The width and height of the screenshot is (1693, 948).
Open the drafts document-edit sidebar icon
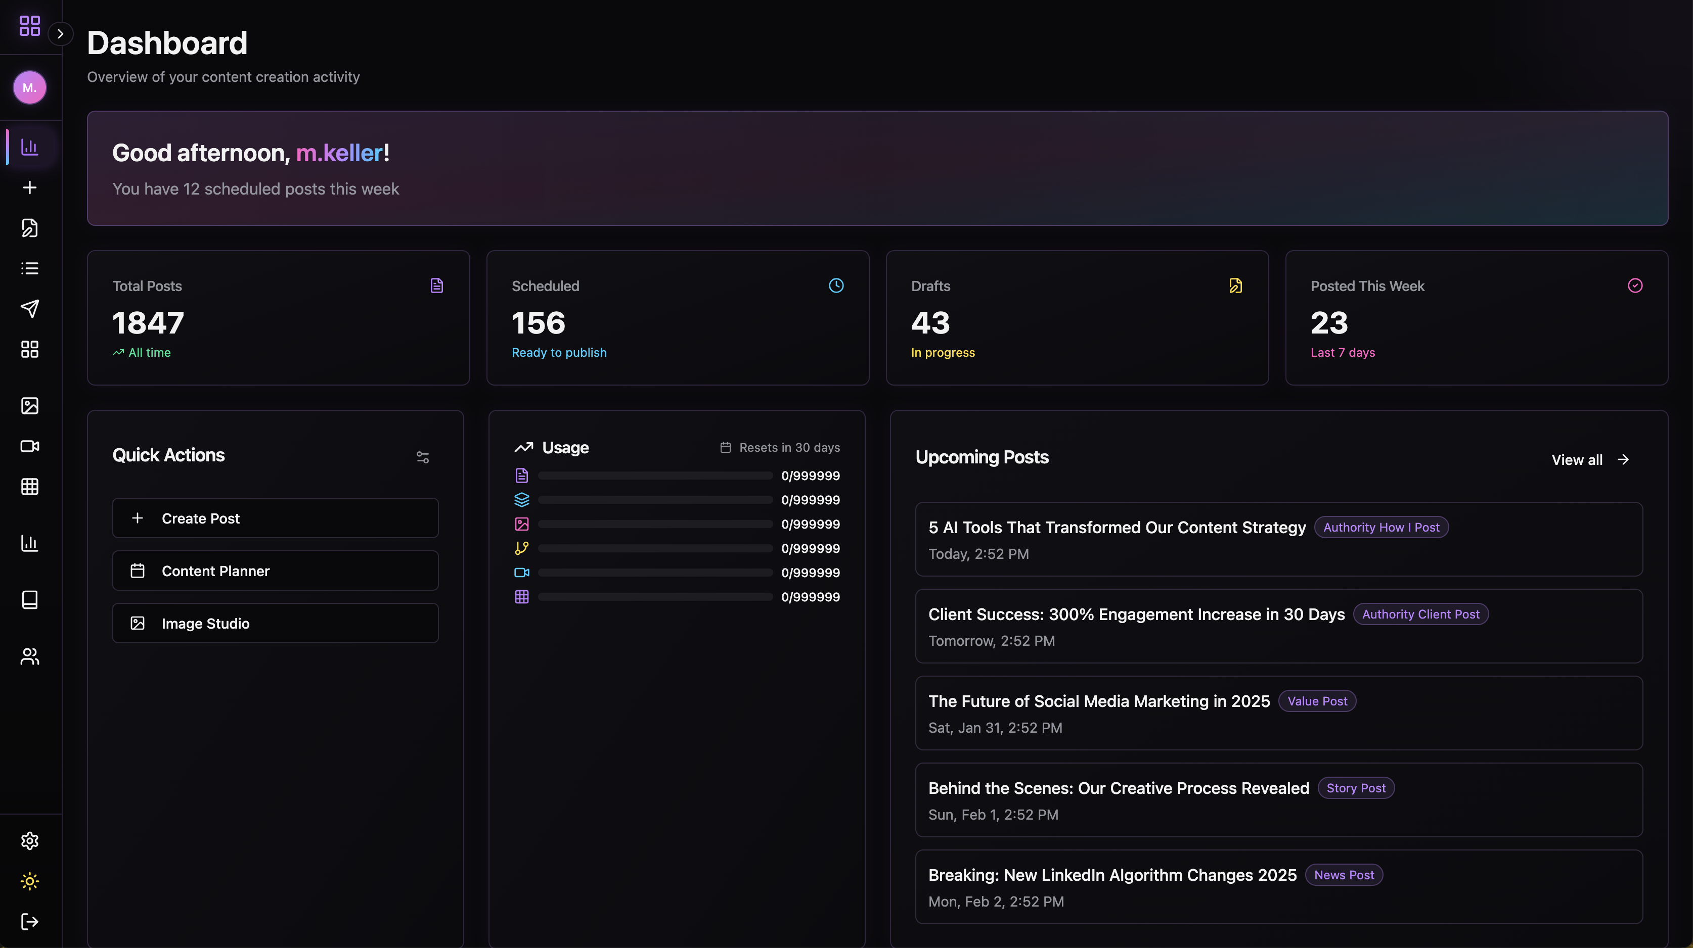click(29, 228)
